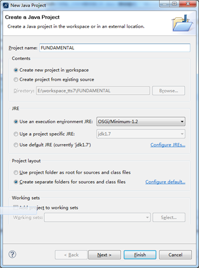Click the Java project folder wizard icon
199x268 pixels.
[182, 23]
